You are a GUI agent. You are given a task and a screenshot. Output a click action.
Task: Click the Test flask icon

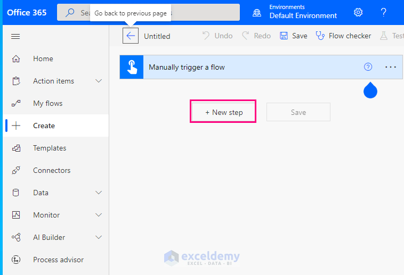point(384,36)
